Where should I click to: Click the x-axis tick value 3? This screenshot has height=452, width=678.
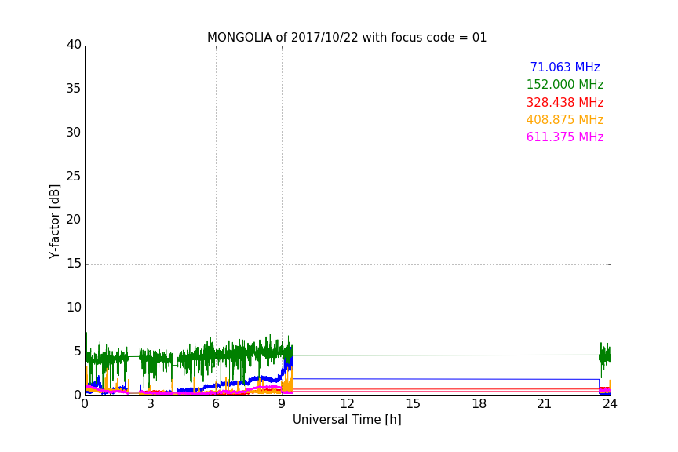point(151,404)
